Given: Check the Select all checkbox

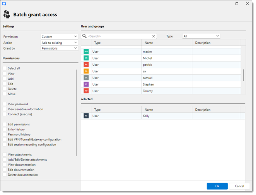Looking at the screenshot, I should pyautogui.click(x=5, y=68).
